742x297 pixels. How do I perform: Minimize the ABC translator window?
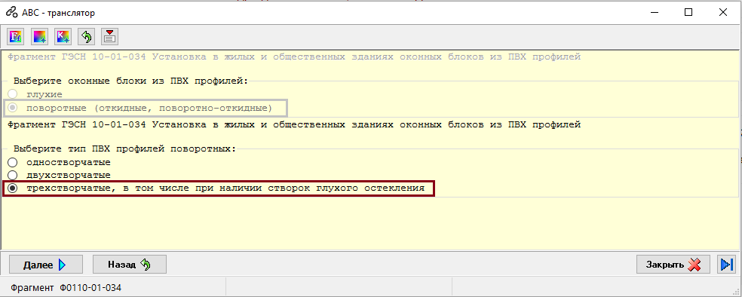pyautogui.click(x=654, y=12)
